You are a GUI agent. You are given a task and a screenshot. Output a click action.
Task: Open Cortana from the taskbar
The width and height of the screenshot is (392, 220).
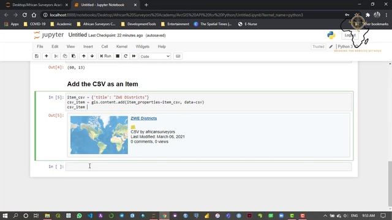pyautogui.click(x=26, y=216)
